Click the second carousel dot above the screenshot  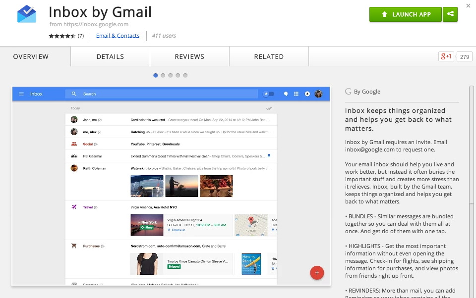pos(163,75)
